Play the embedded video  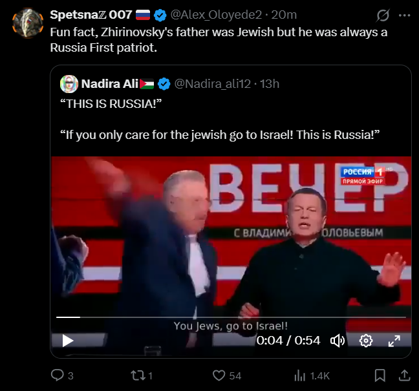(68, 341)
